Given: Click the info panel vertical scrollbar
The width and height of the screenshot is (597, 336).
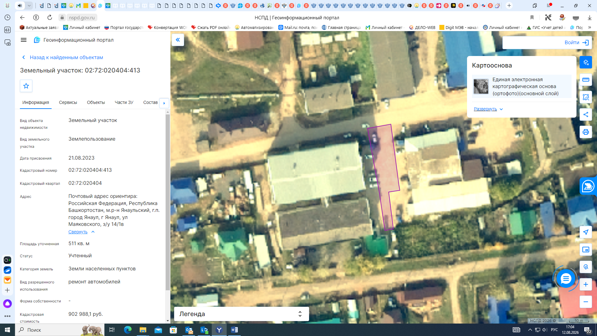Looking at the screenshot, I should pyautogui.click(x=168, y=202).
